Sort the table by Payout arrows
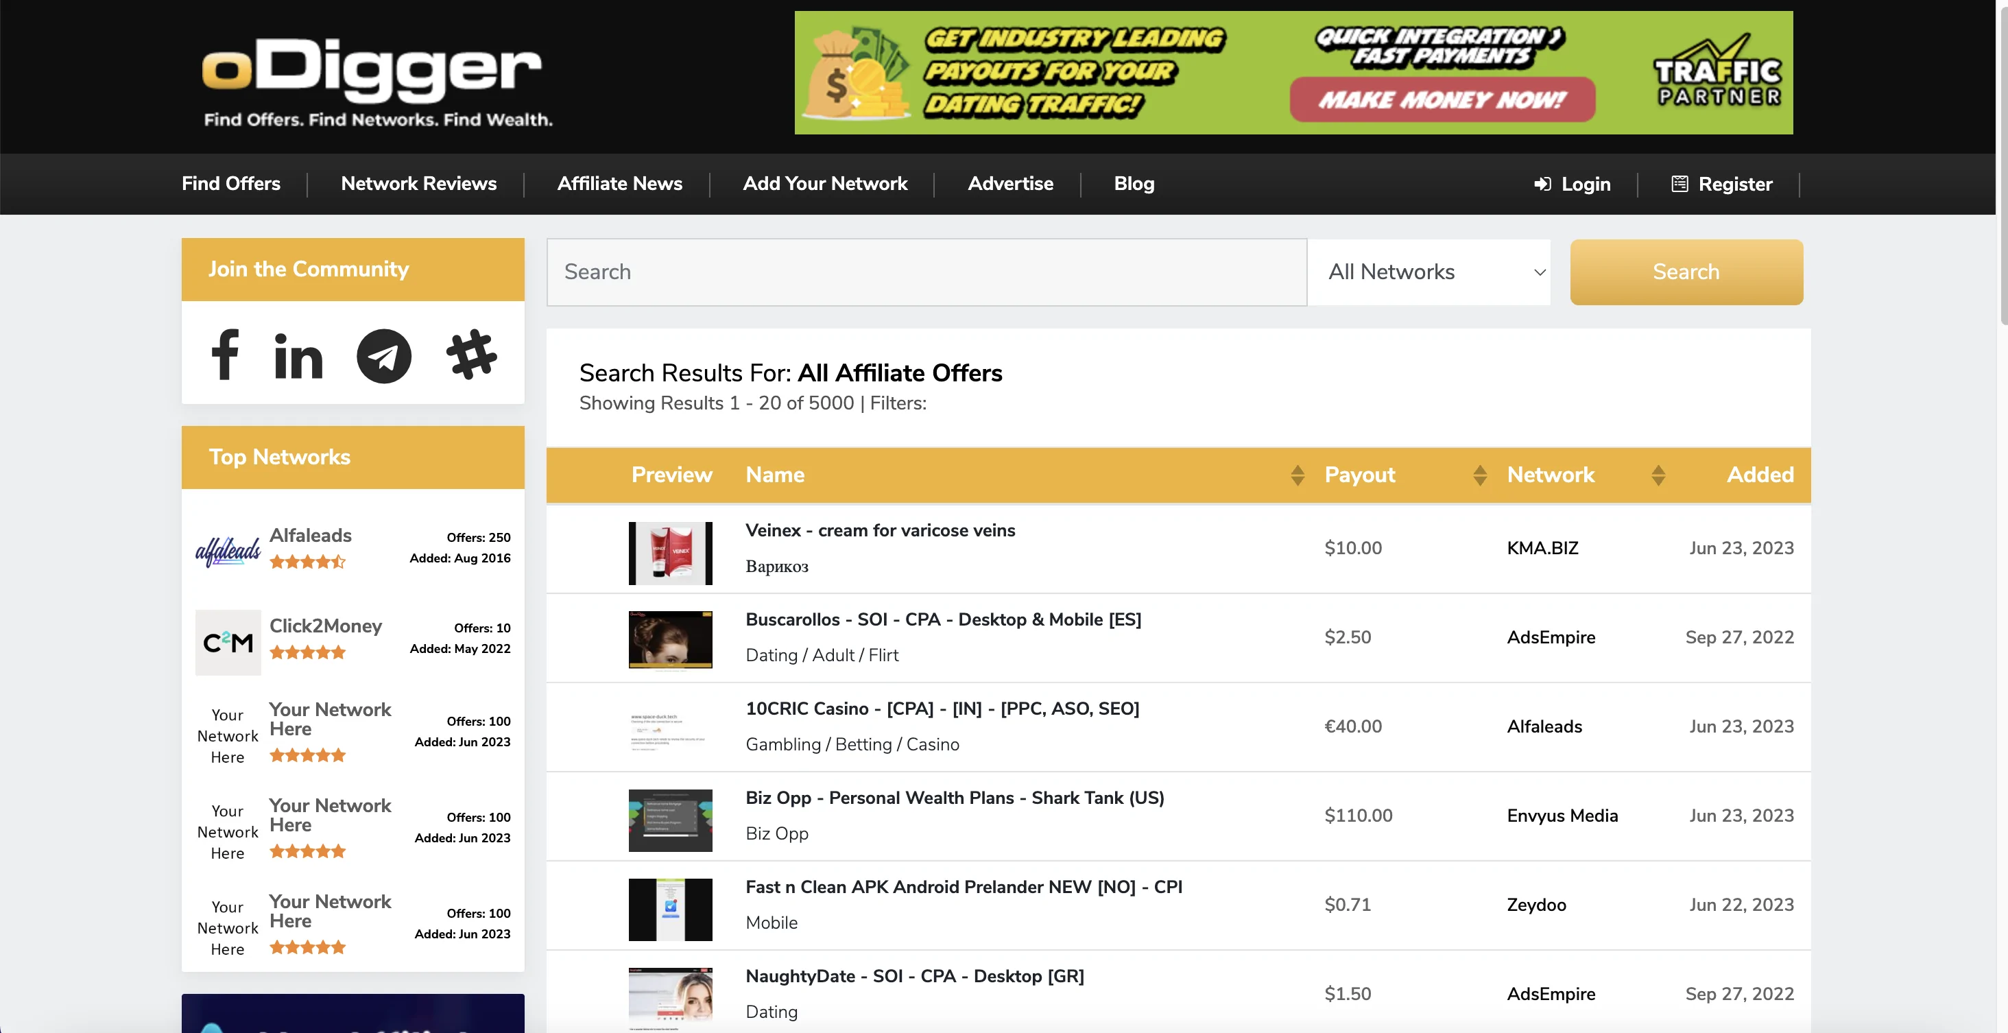2008x1033 pixels. point(1479,475)
